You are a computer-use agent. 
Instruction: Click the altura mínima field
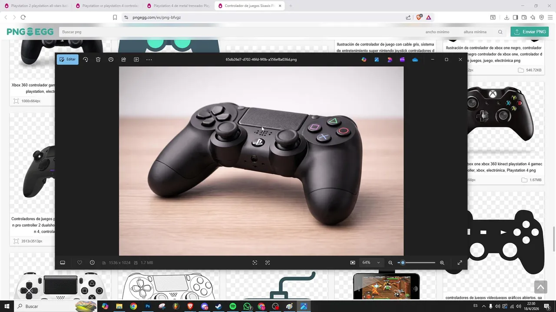click(x=475, y=32)
